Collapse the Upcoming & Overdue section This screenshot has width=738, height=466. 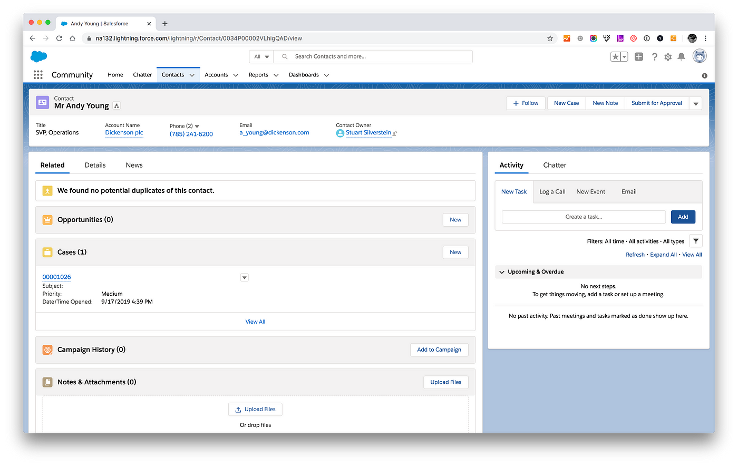(x=502, y=272)
